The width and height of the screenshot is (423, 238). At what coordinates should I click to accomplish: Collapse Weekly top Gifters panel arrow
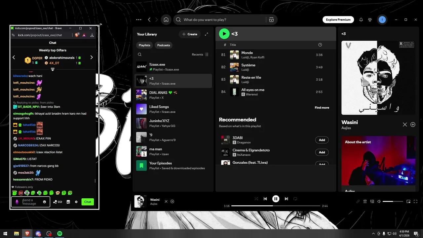[x=53, y=69]
